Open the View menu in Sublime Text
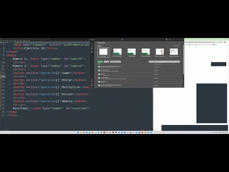Screen dimensions: 229x172 13,40
